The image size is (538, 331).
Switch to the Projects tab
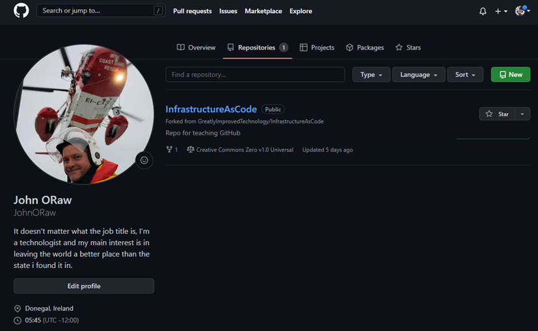(317, 47)
